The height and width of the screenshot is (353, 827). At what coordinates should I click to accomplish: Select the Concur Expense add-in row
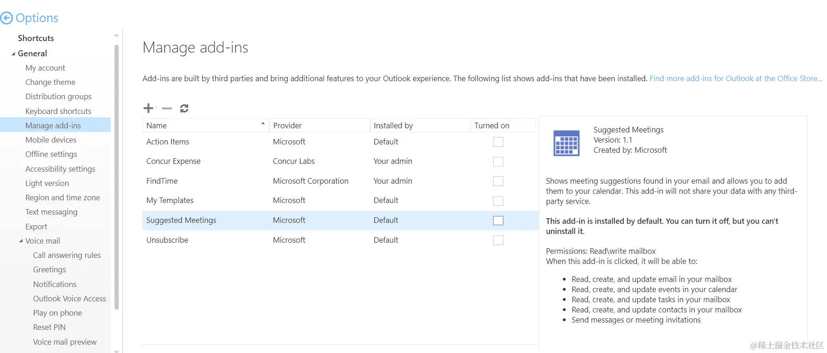tap(340, 162)
